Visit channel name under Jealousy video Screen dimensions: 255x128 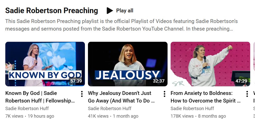point(110,109)
